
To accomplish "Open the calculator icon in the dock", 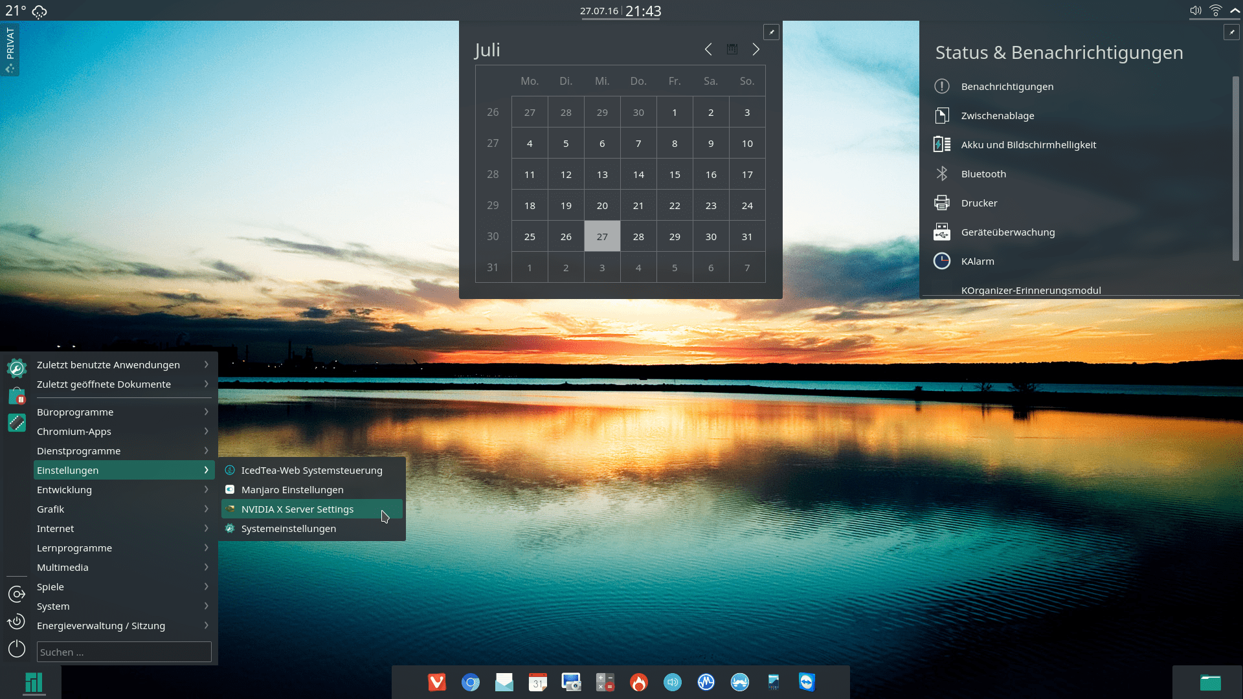I will point(605,682).
